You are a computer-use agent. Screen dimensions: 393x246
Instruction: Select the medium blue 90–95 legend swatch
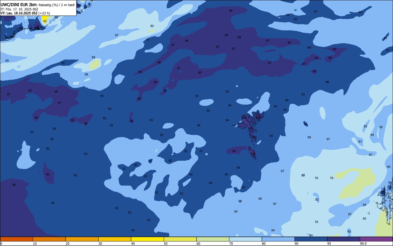pyautogui.click(x=311, y=239)
